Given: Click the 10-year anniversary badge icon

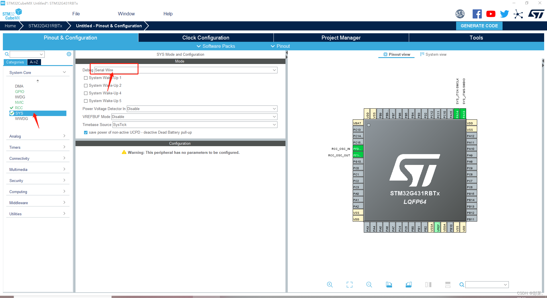Looking at the screenshot, I should coord(460,14).
